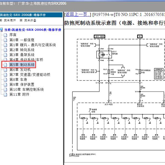Open 第0章 一般信息 chapter
The image size is (165, 165).
[x=22, y=40]
